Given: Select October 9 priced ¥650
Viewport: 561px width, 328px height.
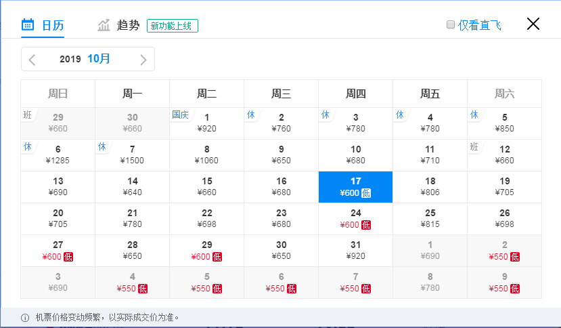Looking at the screenshot, I should [282, 155].
